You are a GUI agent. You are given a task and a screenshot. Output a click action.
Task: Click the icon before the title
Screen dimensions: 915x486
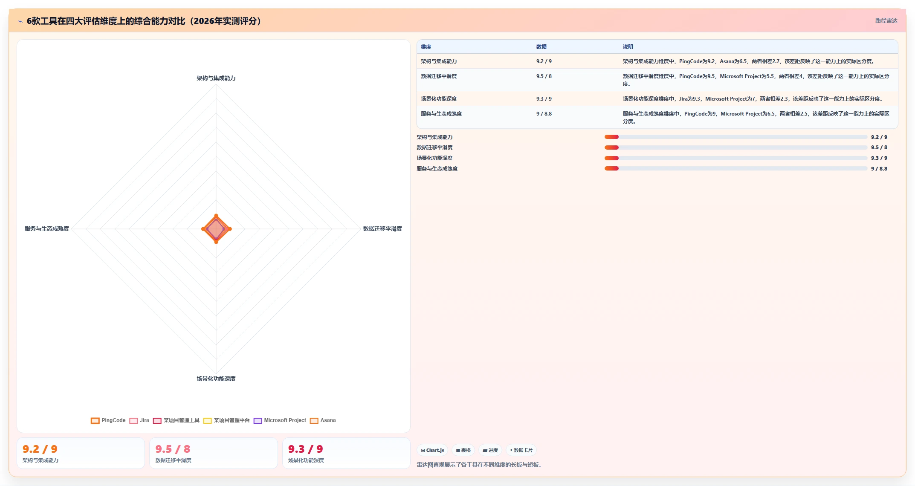coord(20,21)
